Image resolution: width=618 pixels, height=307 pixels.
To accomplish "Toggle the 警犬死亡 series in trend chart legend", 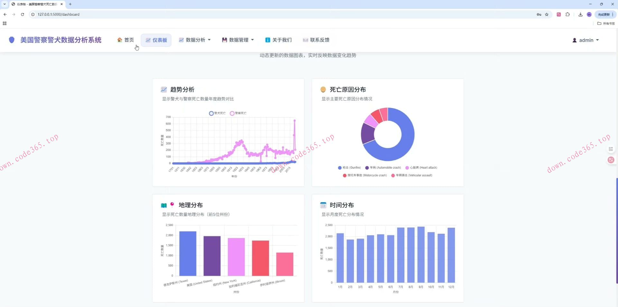I will click(x=217, y=113).
